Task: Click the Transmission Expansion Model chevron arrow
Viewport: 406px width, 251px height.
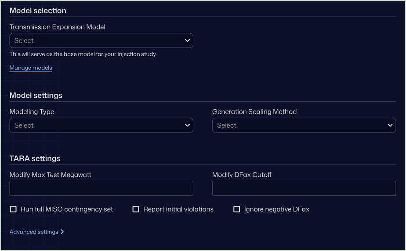Action: click(187, 40)
